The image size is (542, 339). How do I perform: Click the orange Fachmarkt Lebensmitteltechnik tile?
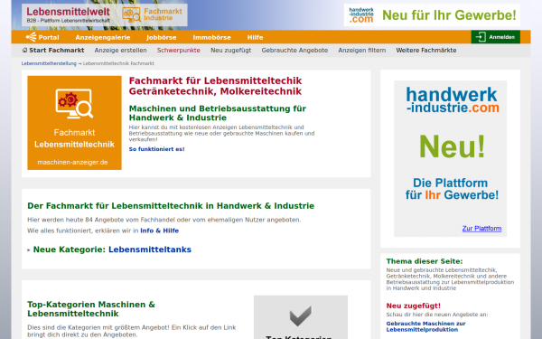click(x=74, y=123)
